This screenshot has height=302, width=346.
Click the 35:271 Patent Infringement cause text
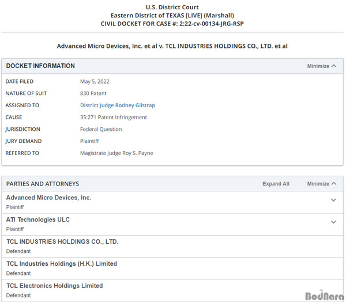tap(114, 118)
